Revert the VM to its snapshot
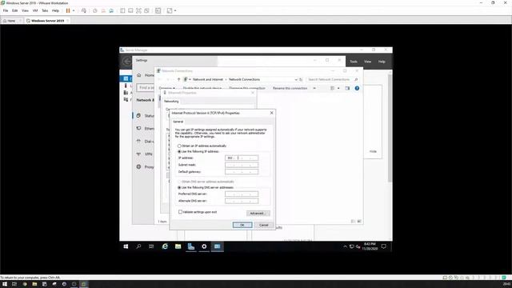Screen dimensions: 512x288 103,10
